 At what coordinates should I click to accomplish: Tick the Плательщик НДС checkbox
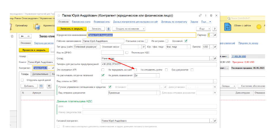(127, 52)
